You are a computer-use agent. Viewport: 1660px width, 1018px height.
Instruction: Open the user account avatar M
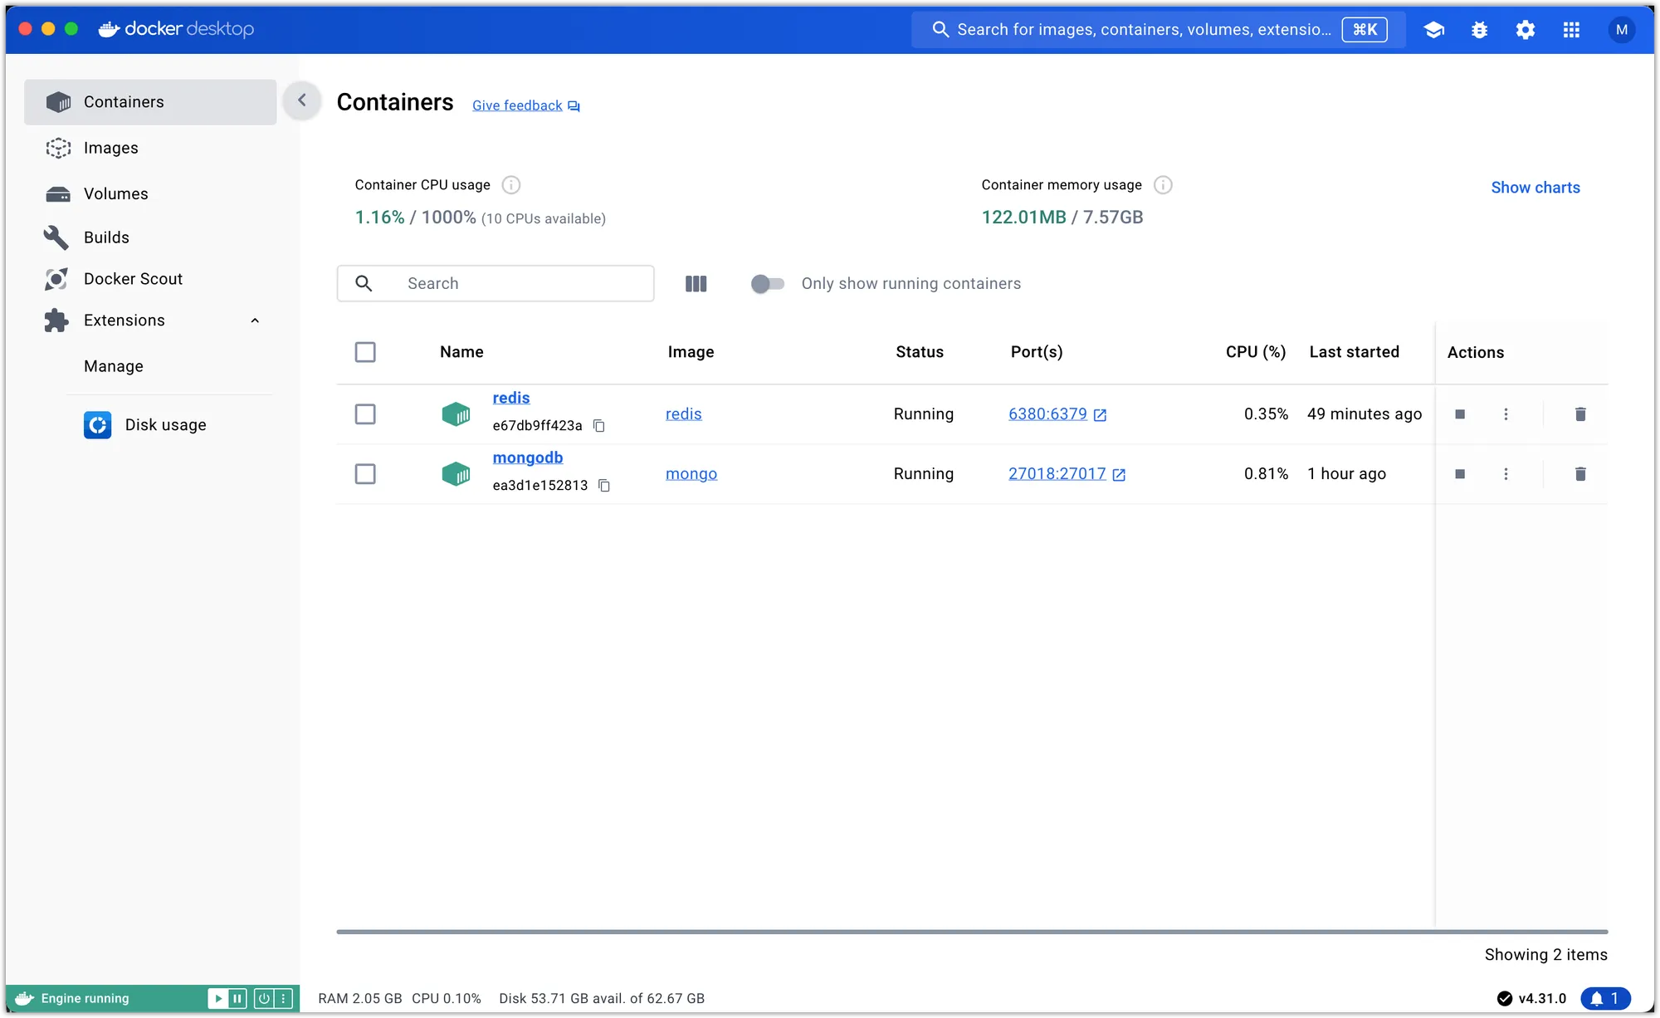coord(1621,30)
